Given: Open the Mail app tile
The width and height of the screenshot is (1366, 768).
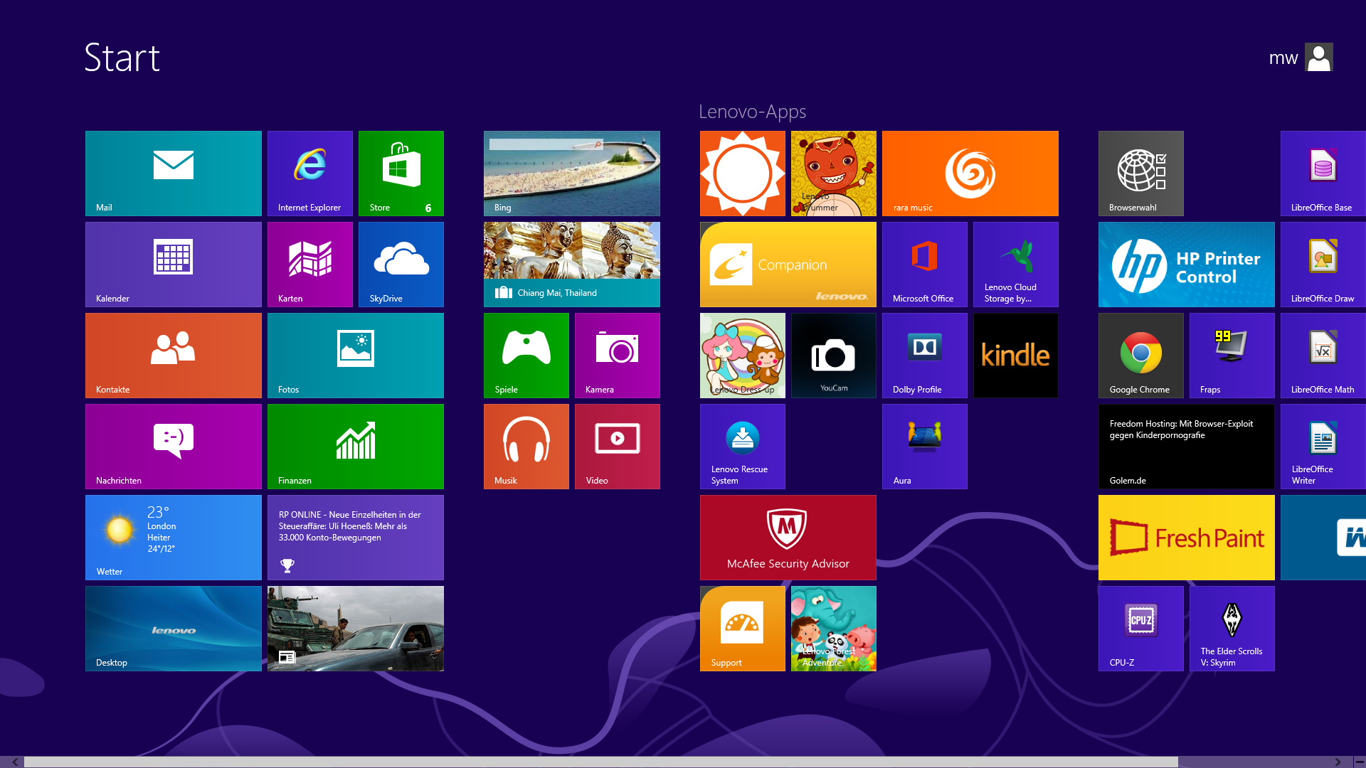Looking at the screenshot, I should tap(173, 173).
